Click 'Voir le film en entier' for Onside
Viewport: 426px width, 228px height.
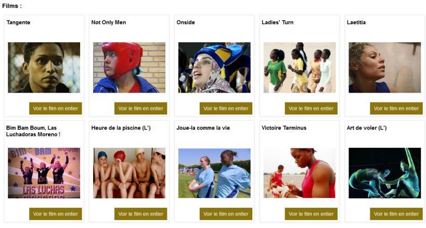(x=226, y=108)
